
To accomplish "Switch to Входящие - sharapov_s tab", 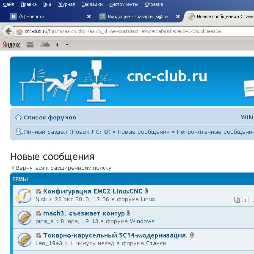I will click(139, 17).
